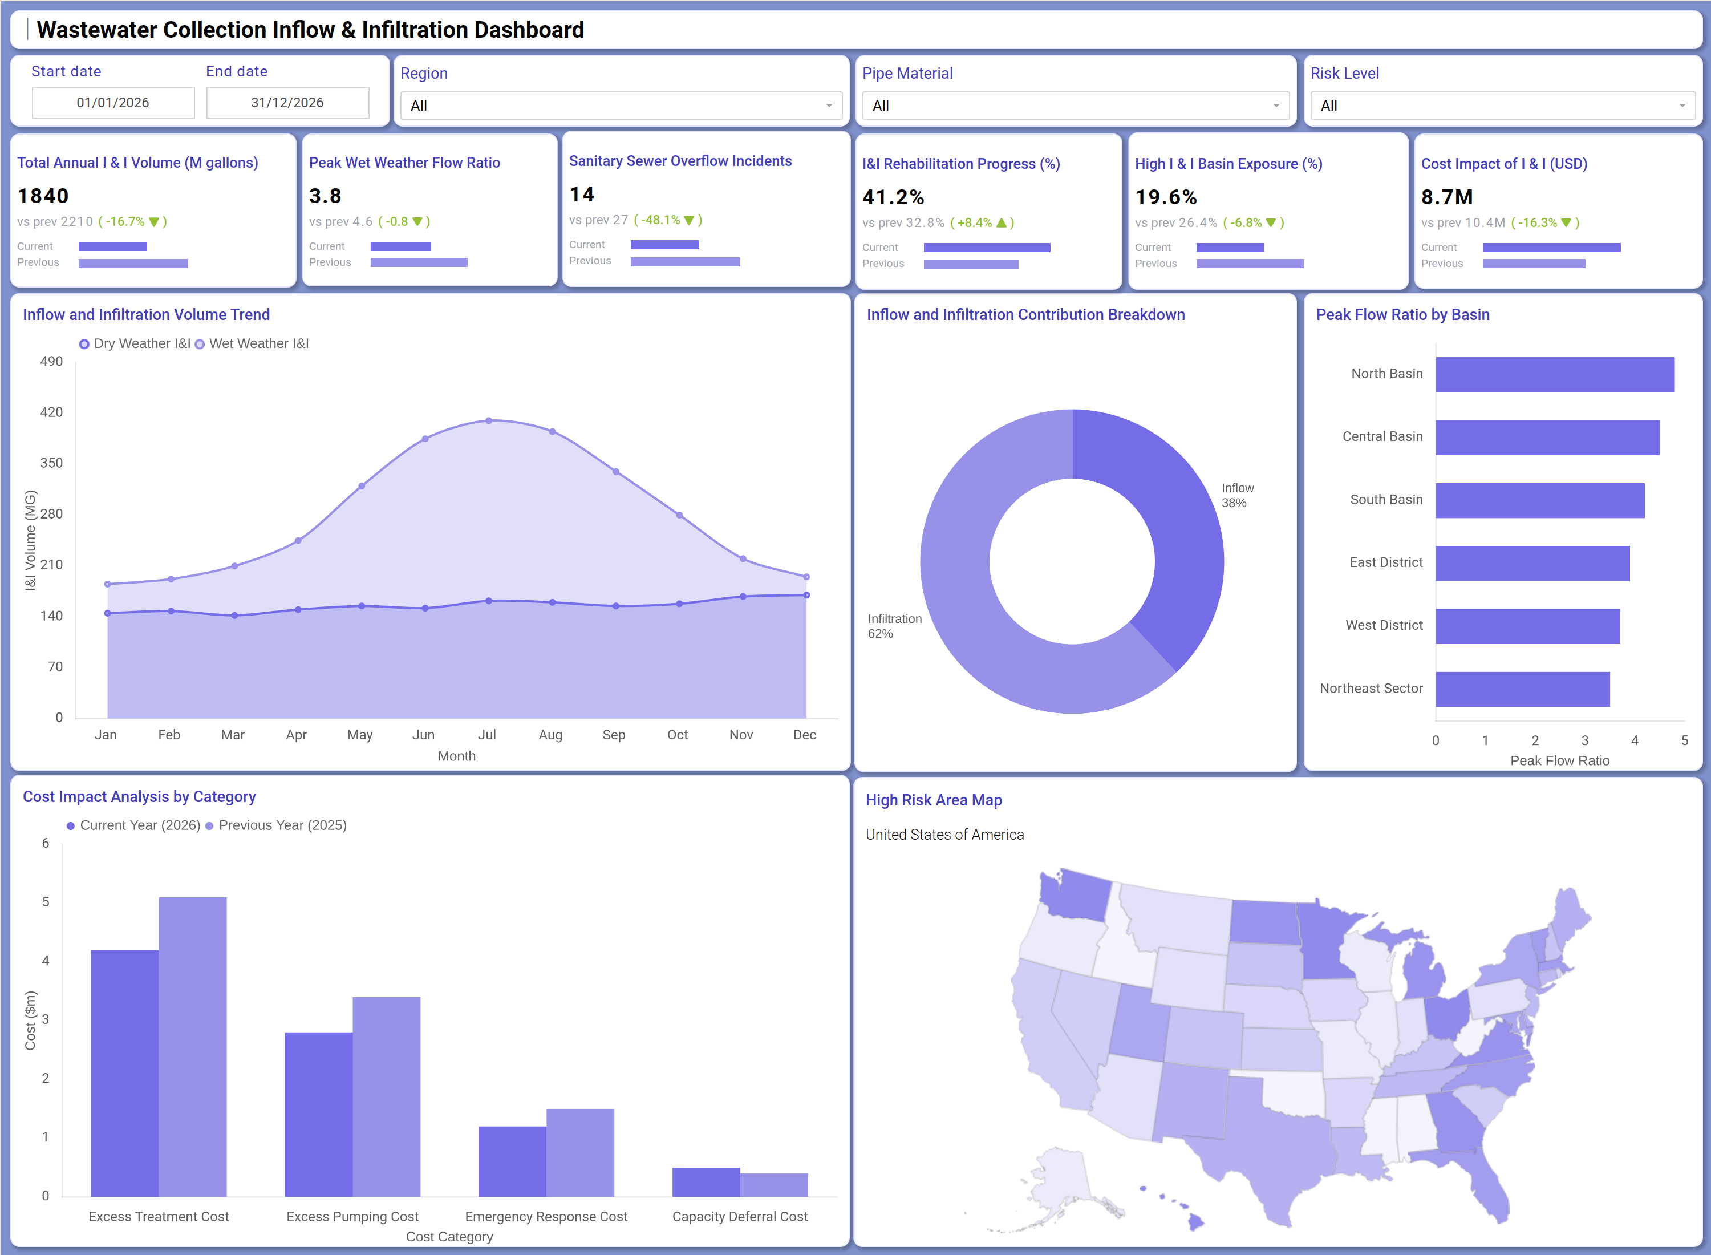The image size is (1711, 1255).
Task: Click the down arrow in Total Annual I&I Volume card
Action: [x=154, y=222]
